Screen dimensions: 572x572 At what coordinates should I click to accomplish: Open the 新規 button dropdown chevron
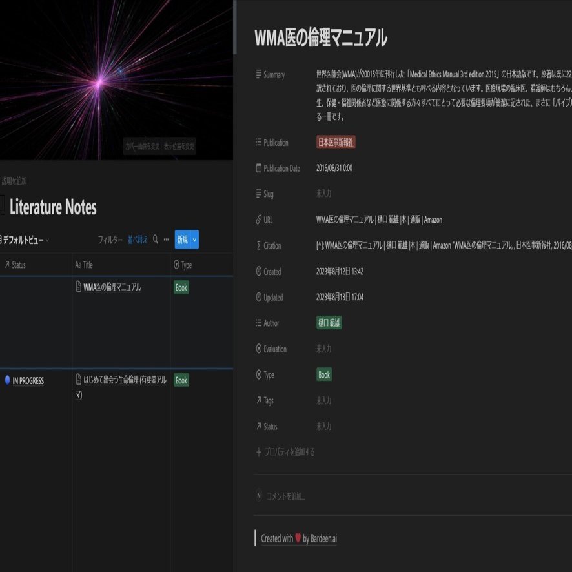(193, 239)
